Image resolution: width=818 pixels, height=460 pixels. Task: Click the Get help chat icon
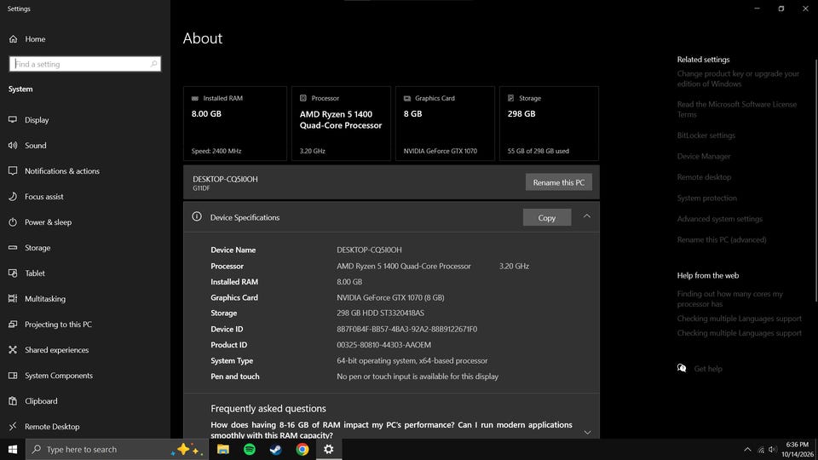(x=682, y=368)
